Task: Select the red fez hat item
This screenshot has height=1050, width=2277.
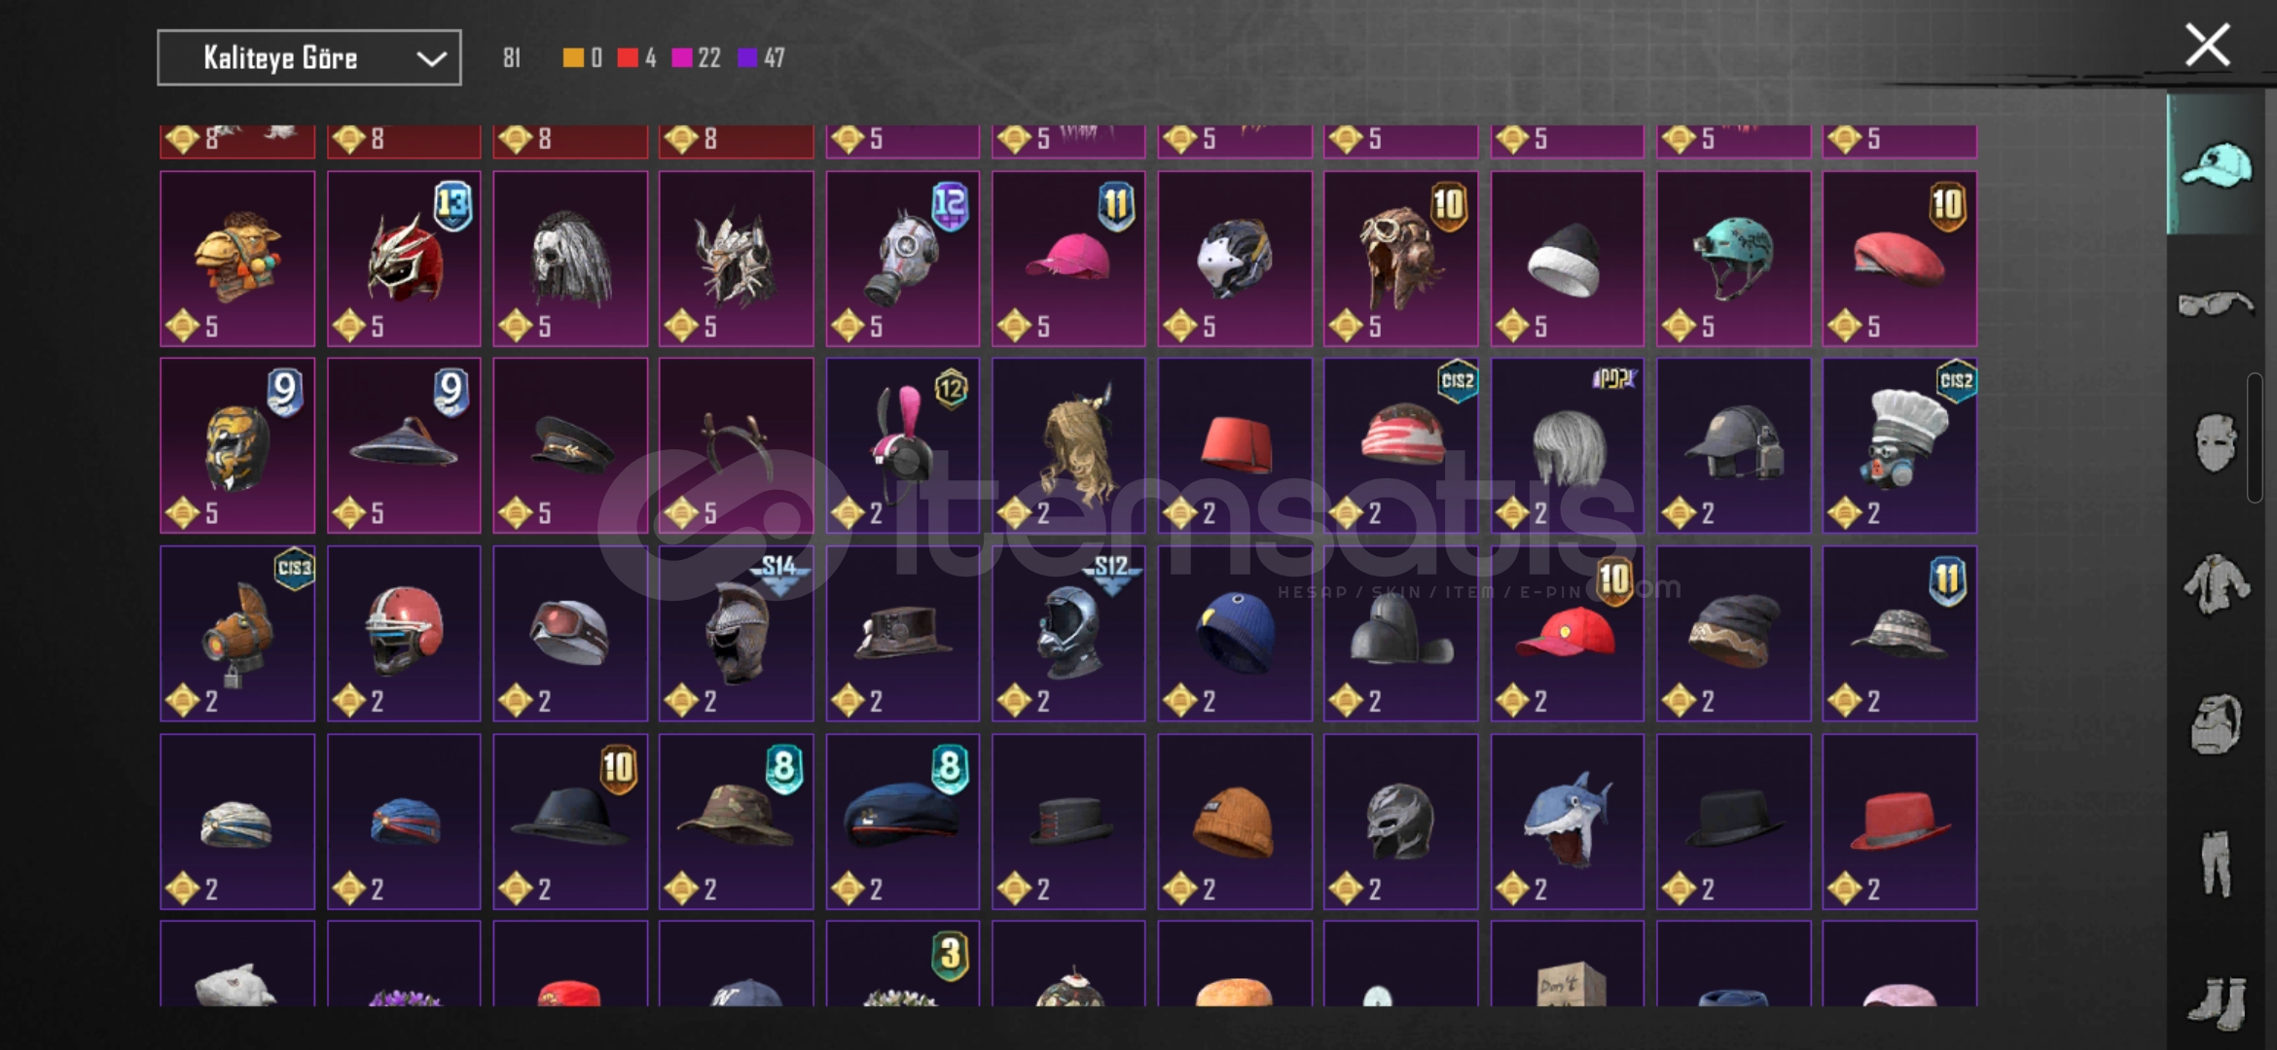Action: coord(1235,445)
